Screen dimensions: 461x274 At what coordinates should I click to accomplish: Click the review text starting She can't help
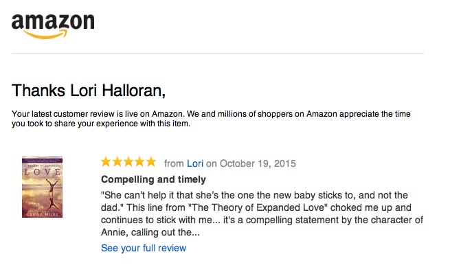(262, 214)
